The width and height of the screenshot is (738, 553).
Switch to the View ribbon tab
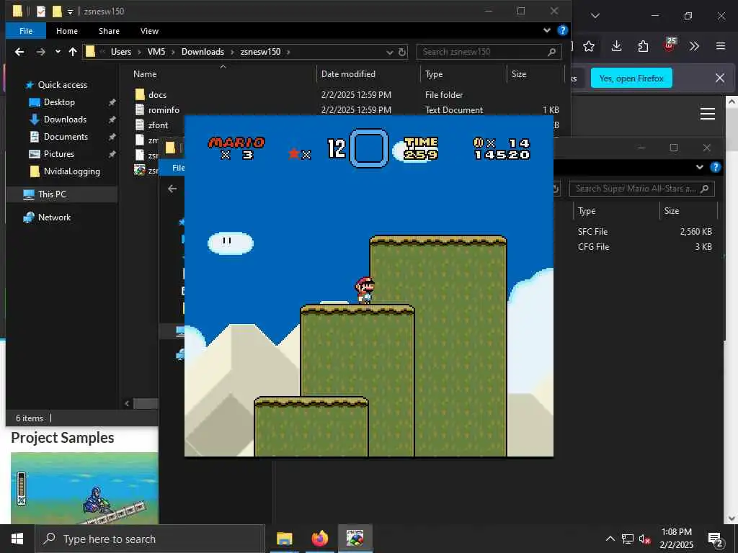coord(149,31)
